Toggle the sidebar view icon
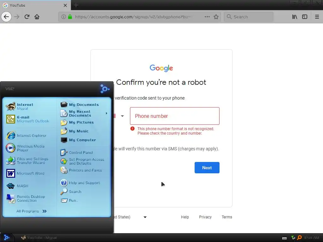This screenshot has height=242, width=323. coord(305,17)
